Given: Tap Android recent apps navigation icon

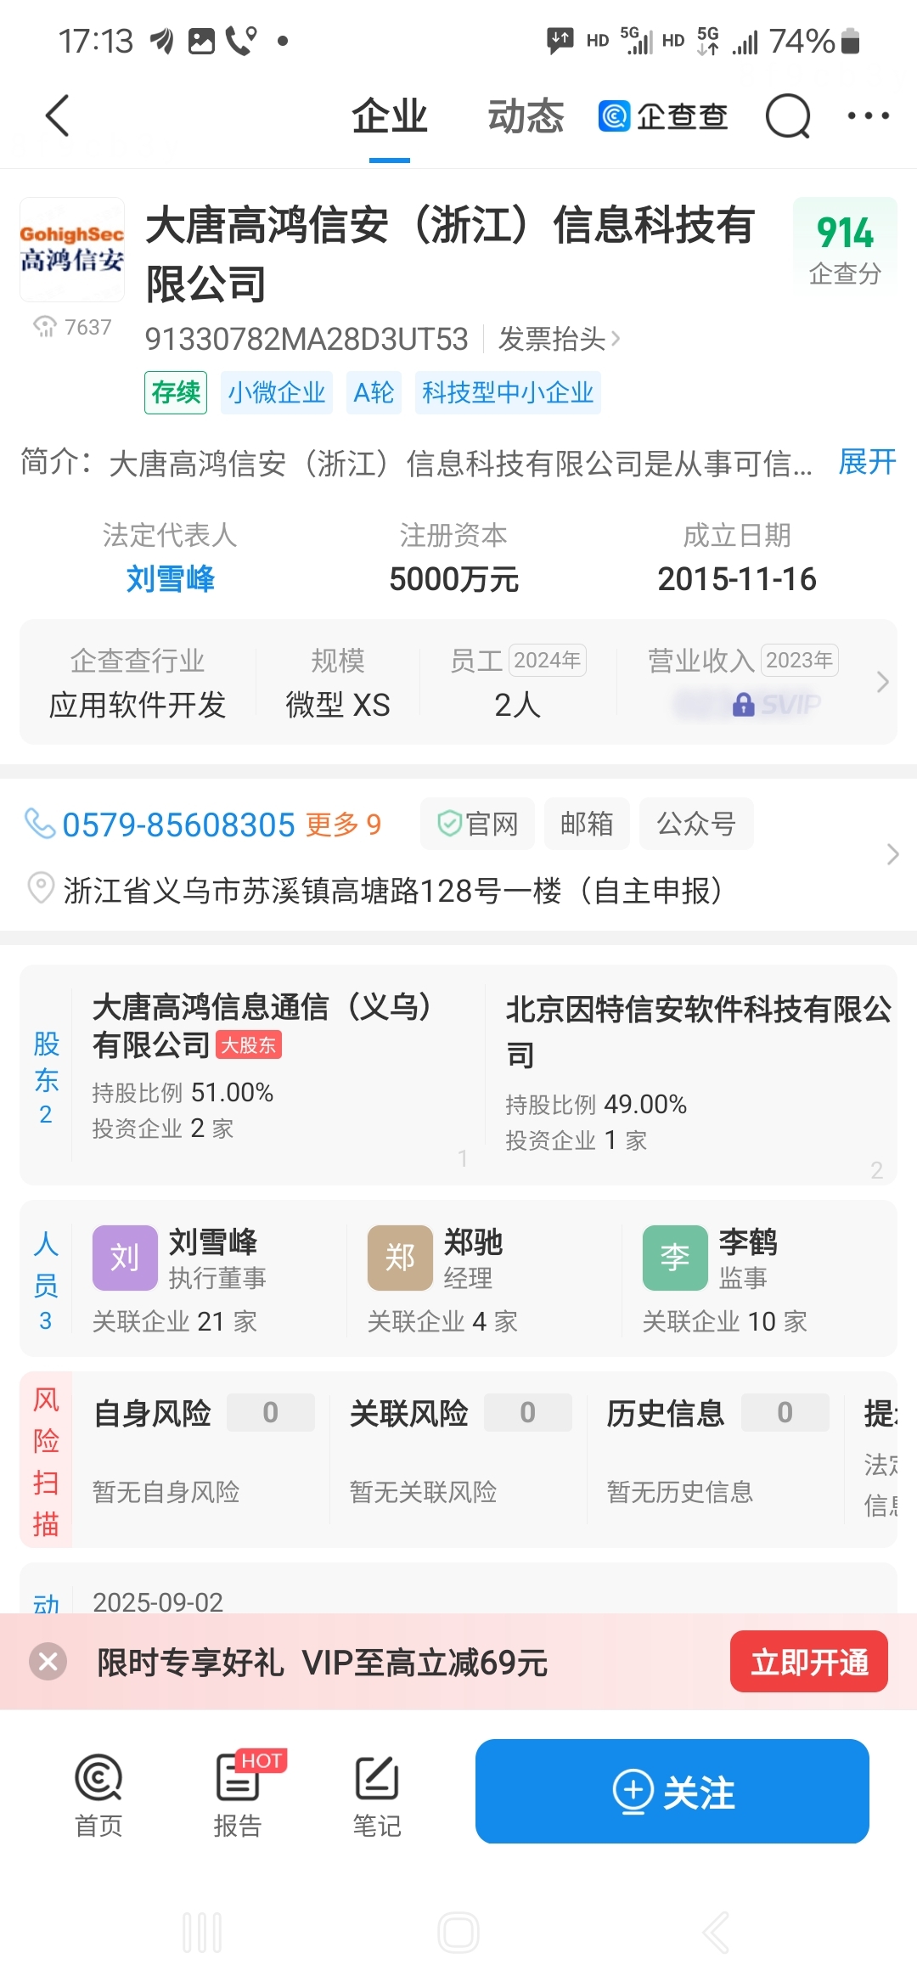Looking at the screenshot, I should (x=202, y=1933).
